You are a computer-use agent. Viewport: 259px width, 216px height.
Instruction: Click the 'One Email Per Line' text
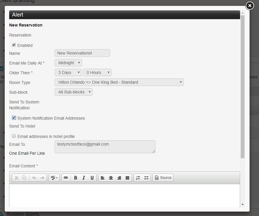[x=27, y=153]
